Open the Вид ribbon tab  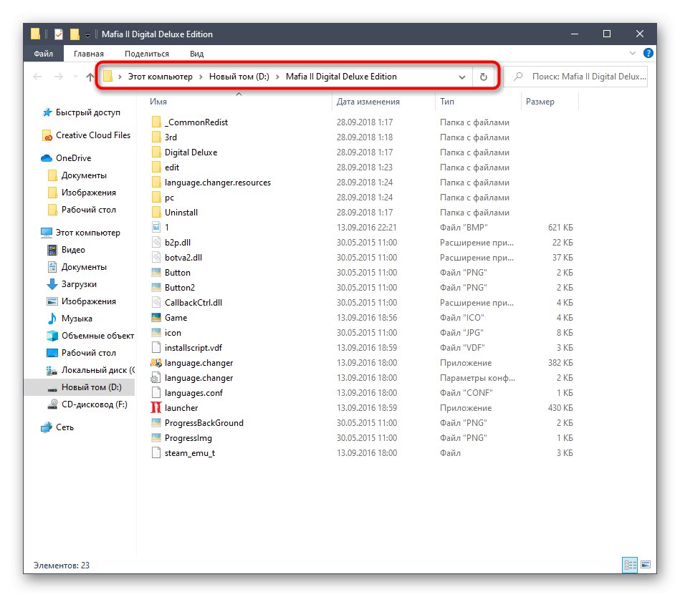[x=196, y=54]
